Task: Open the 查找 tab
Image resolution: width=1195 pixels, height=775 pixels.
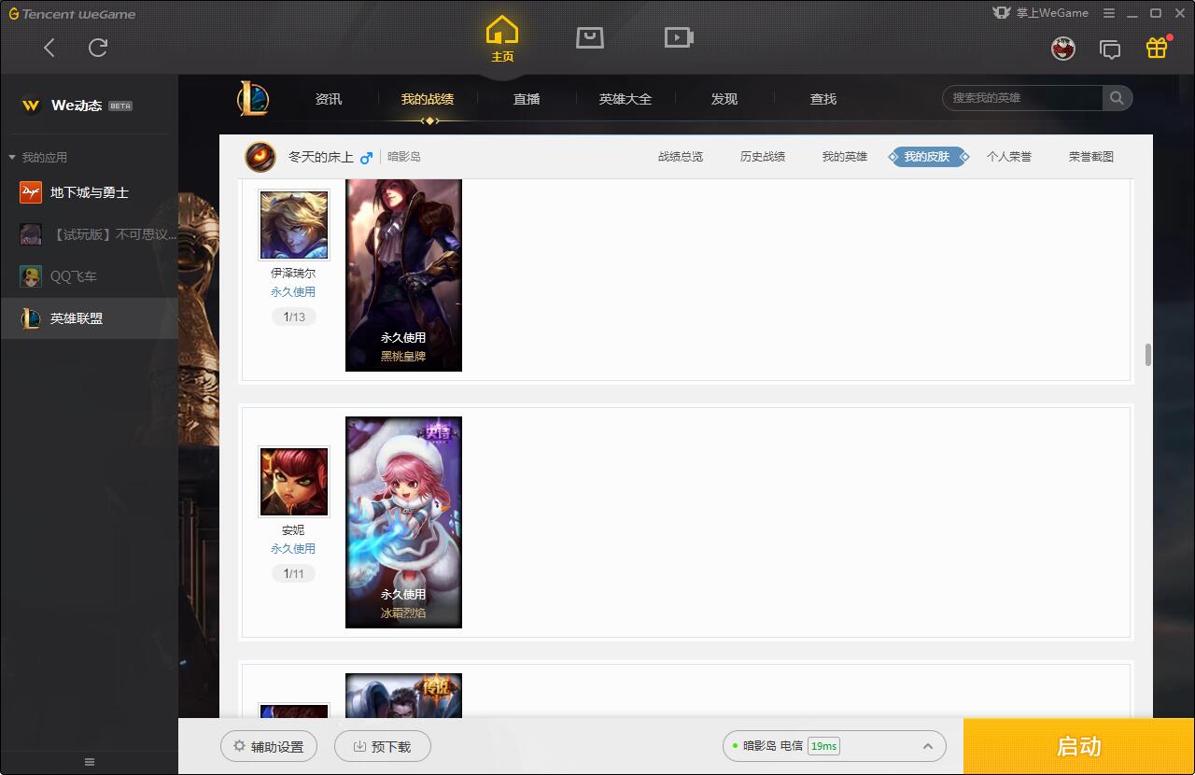Action: click(823, 99)
